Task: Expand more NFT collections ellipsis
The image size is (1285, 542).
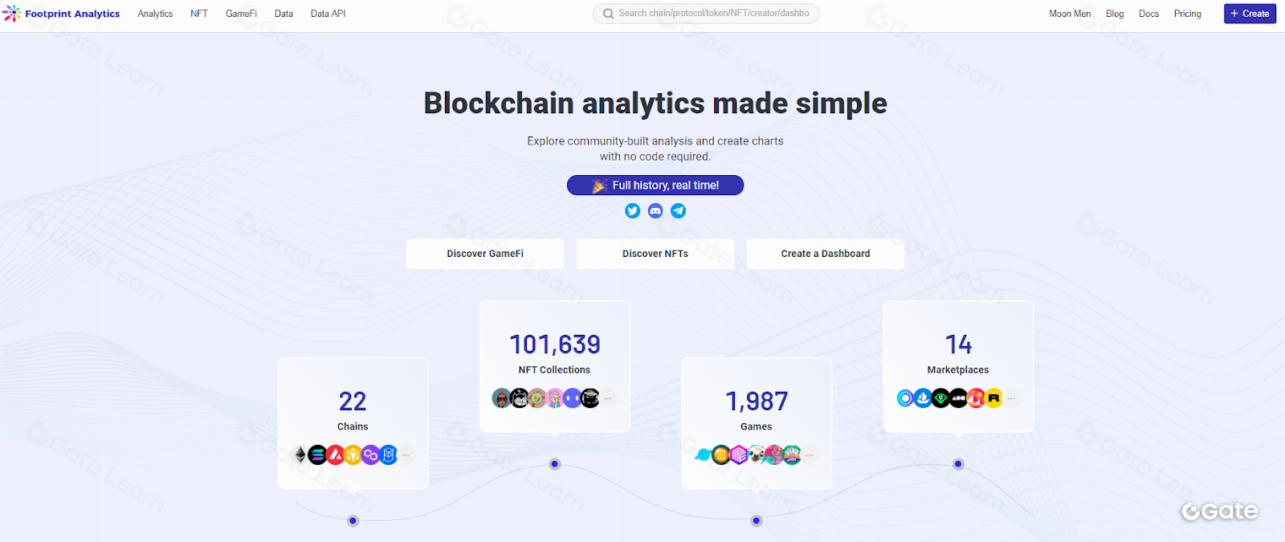Action: [608, 398]
